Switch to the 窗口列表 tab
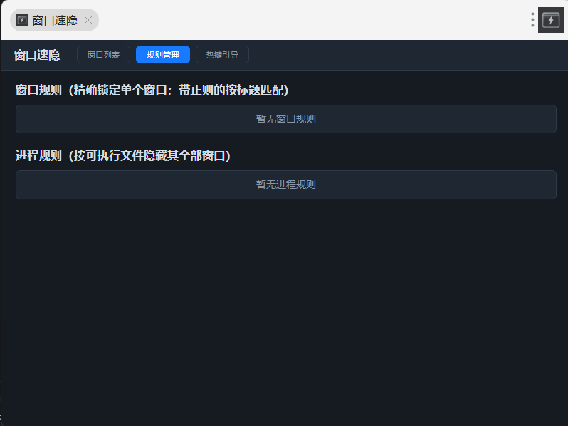The image size is (568, 426). pos(103,55)
